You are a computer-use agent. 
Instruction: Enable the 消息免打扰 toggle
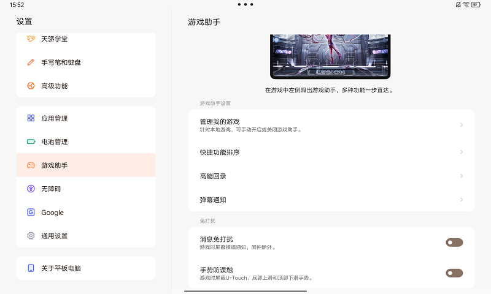pyautogui.click(x=454, y=243)
